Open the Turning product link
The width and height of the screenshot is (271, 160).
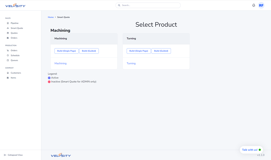click(x=131, y=63)
